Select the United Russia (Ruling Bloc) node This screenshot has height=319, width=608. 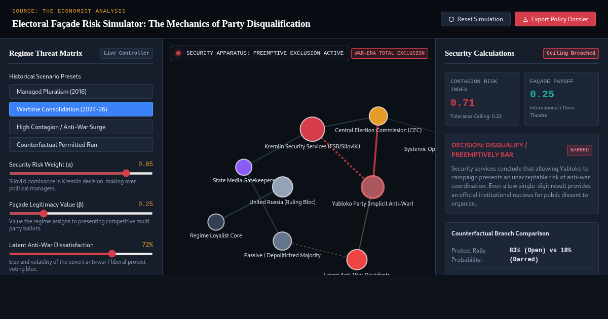(x=283, y=187)
